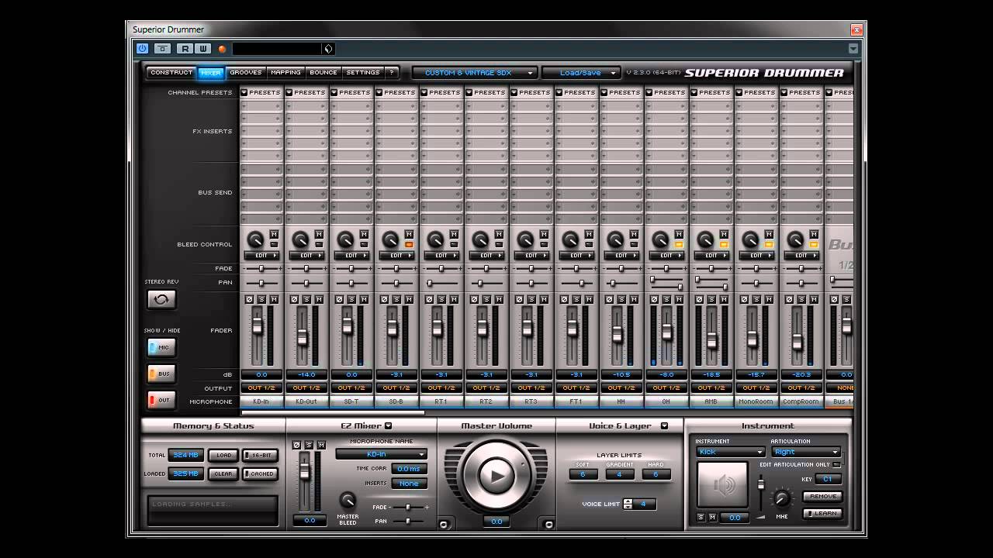This screenshot has height=558, width=993.
Task: Click the speaker preview pad in Instrument panel
Action: [x=723, y=485]
